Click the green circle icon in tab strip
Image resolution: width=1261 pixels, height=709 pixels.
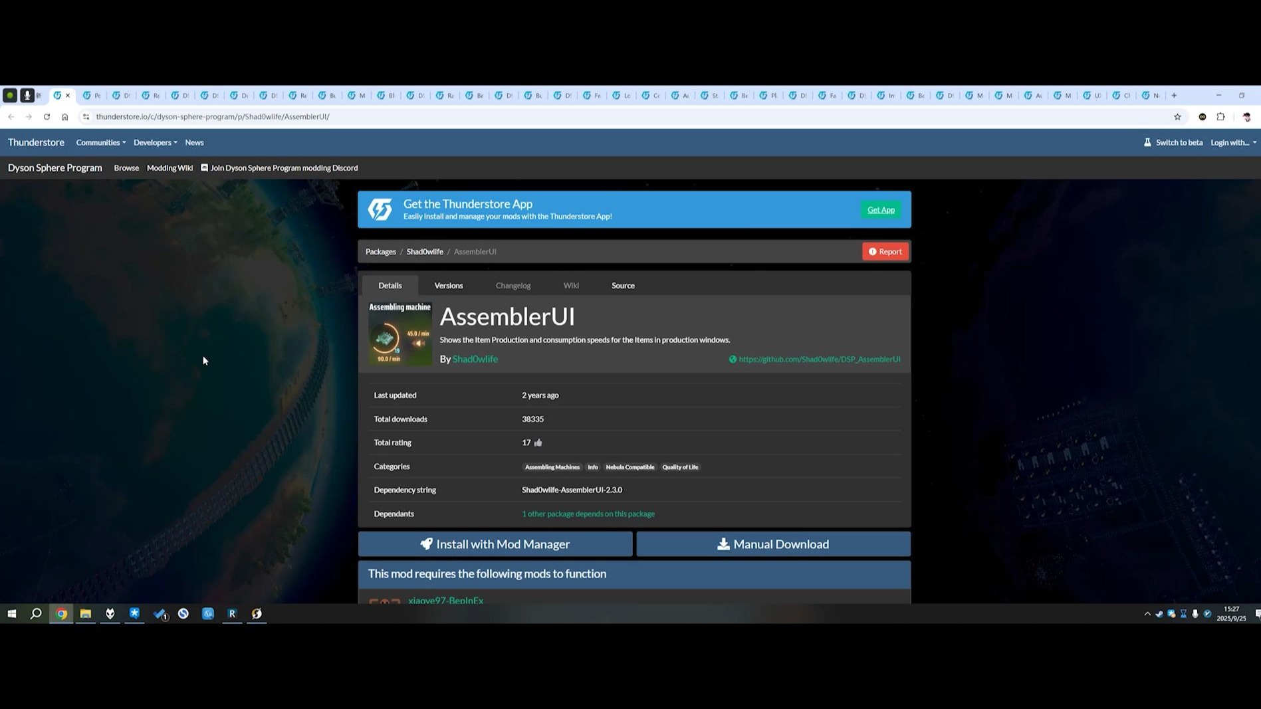pos(10,96)
